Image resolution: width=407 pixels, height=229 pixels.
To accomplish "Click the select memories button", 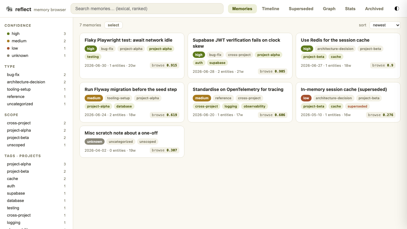I will (114, 25).
